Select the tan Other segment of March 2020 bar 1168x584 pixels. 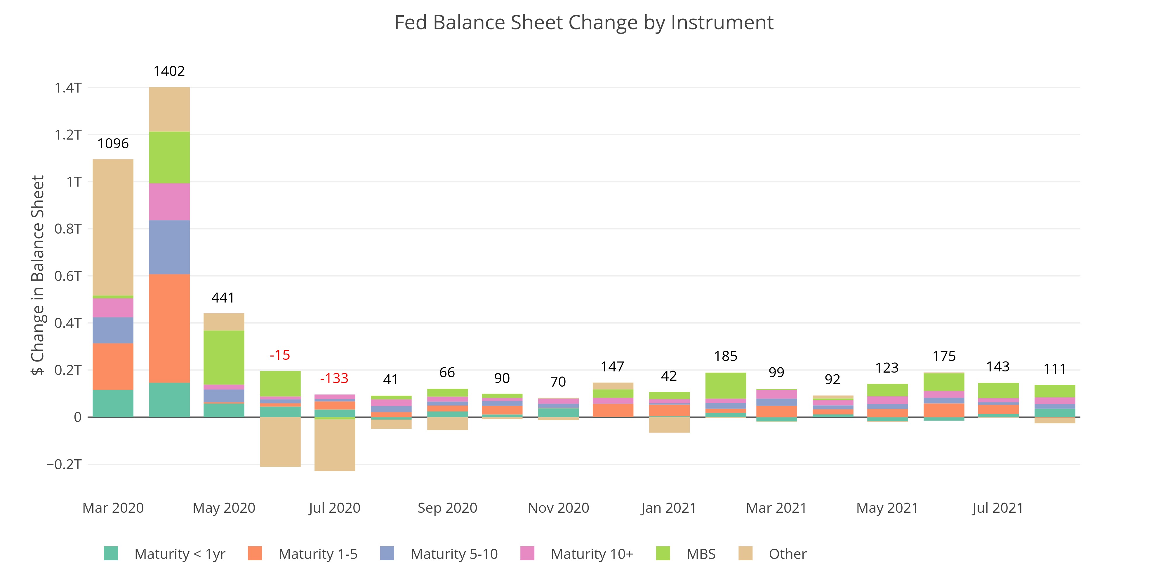[x=113, y=227]
